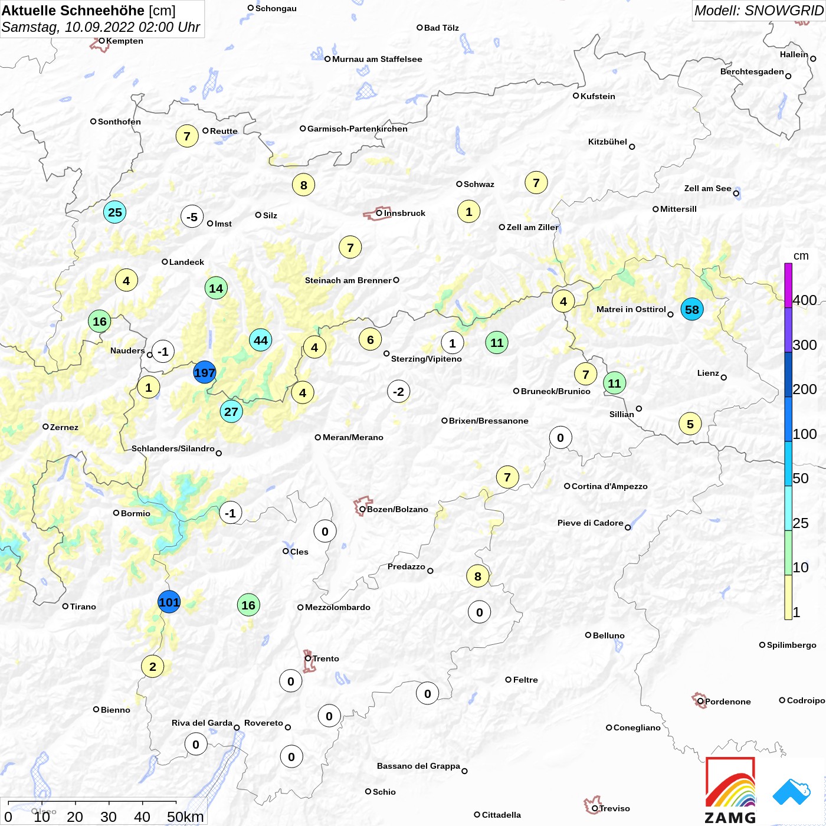Click the Innsbruck city label

405,213
